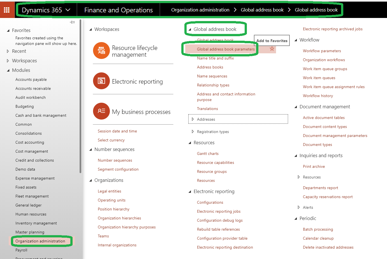The width and height of the screenshot is (387, 259).
Task: Collapse the Modules section
Action: coord(8,70)
